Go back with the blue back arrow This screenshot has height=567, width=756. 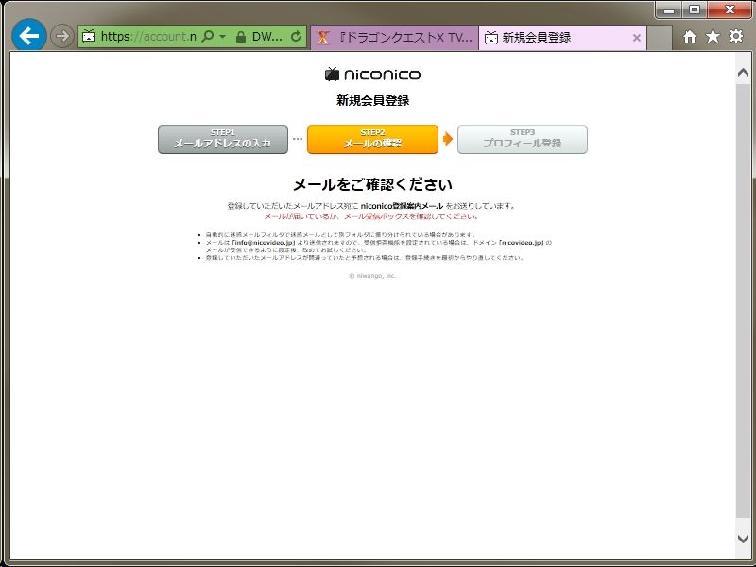29,36
